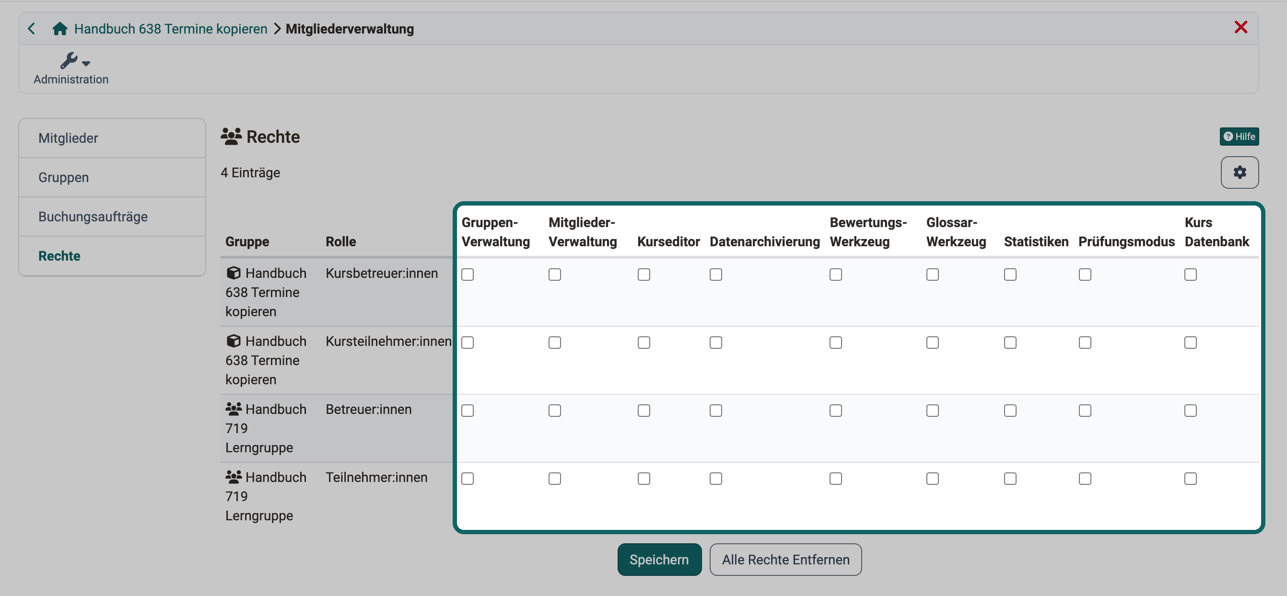Click the Kurseditor column header
Viewport: 1287px width, 596px height.
[668, 241]
